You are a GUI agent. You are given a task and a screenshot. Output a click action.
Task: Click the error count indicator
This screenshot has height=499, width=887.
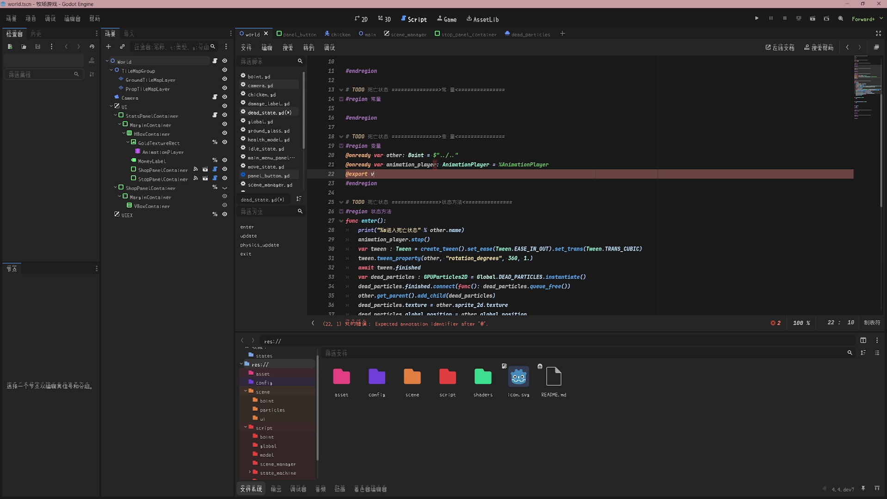click(776, 323)
